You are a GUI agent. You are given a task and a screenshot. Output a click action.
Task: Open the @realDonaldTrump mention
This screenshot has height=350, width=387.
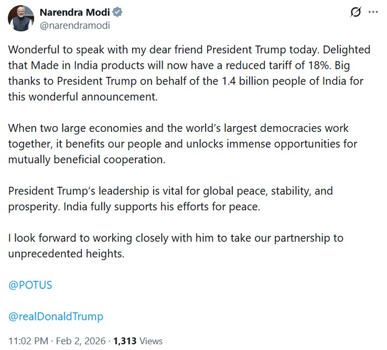56,316
